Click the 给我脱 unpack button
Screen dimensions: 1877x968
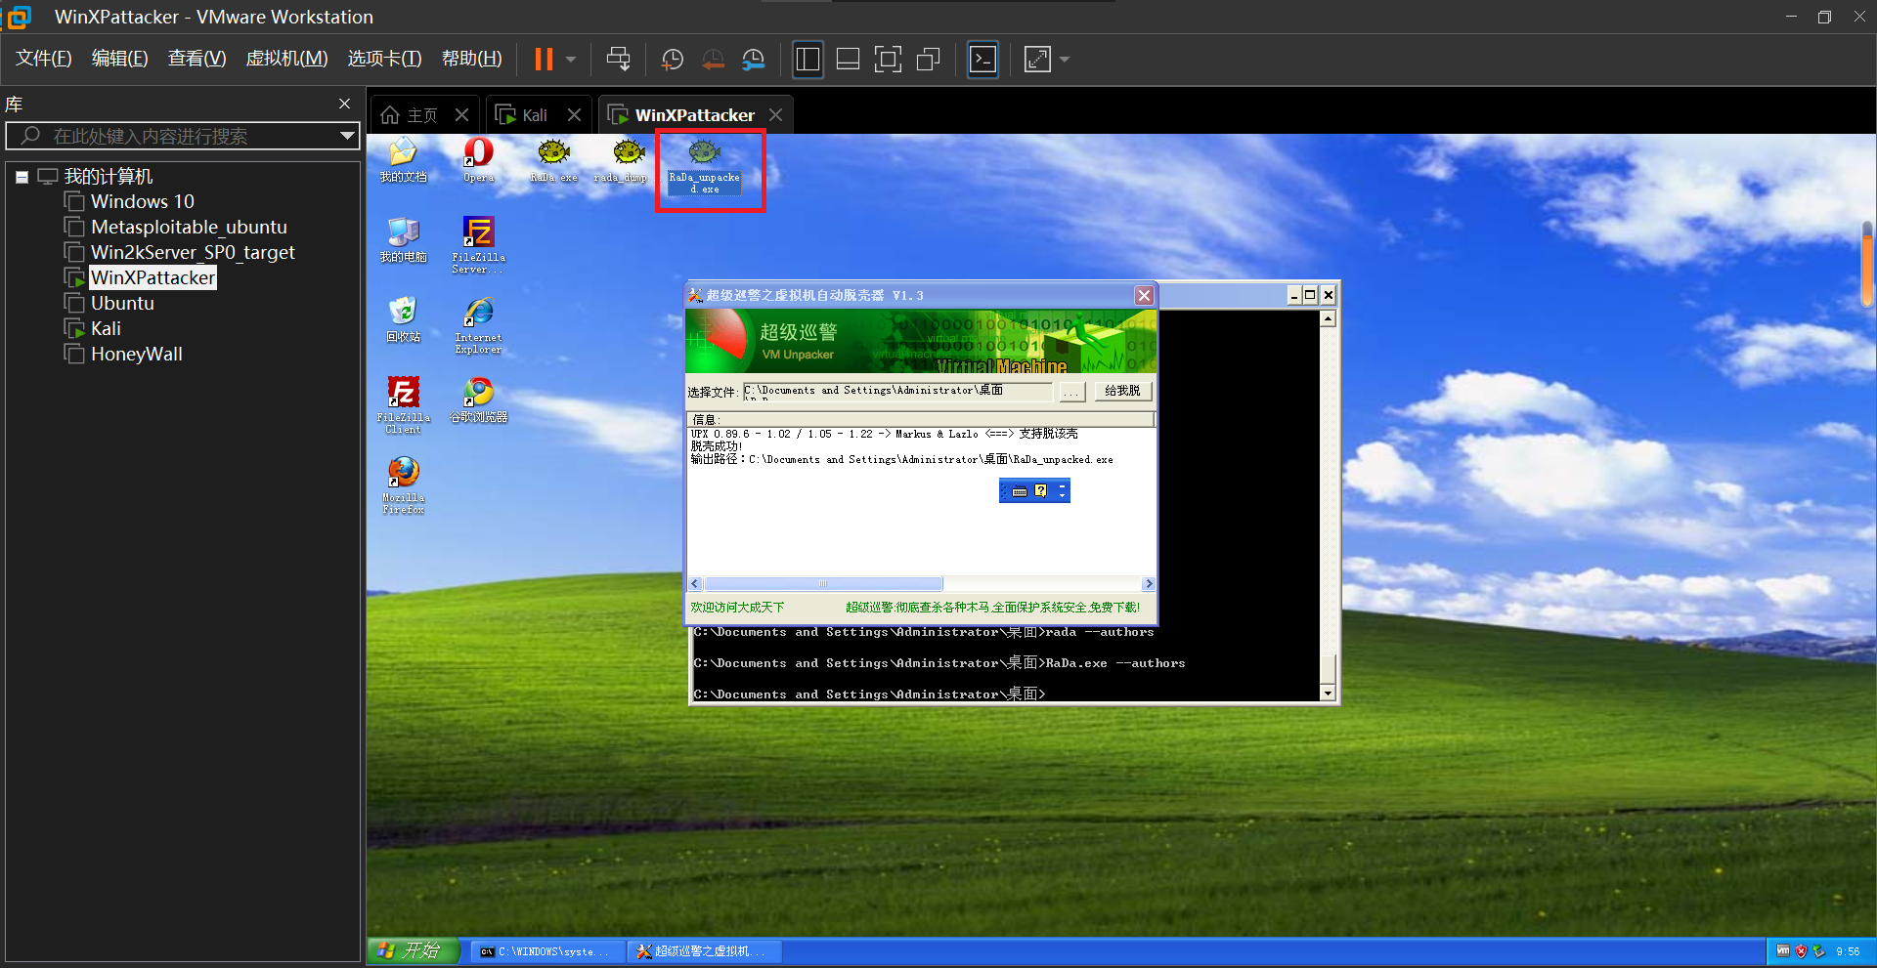(x=1122, y=391)
